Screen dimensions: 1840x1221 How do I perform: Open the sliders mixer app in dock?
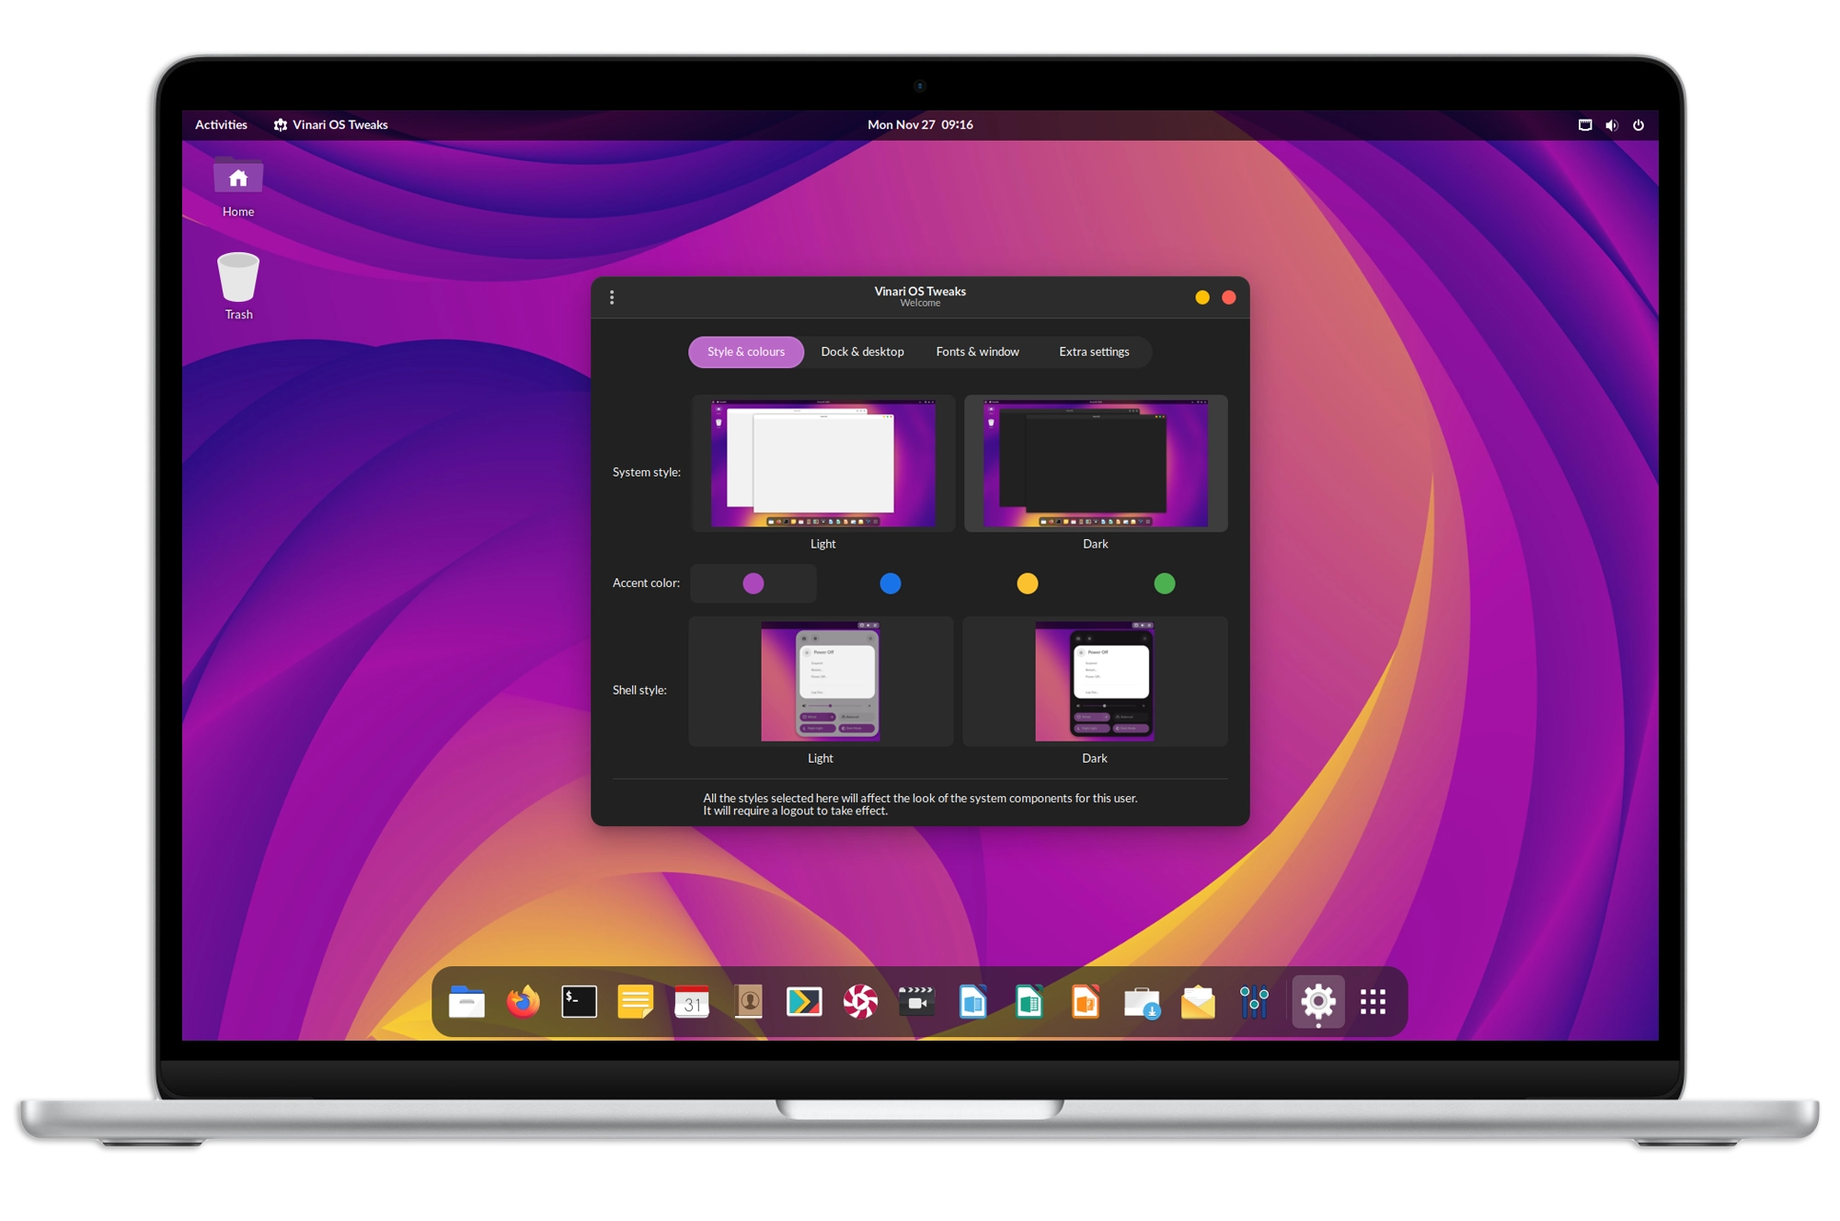pos(1254,1001)
